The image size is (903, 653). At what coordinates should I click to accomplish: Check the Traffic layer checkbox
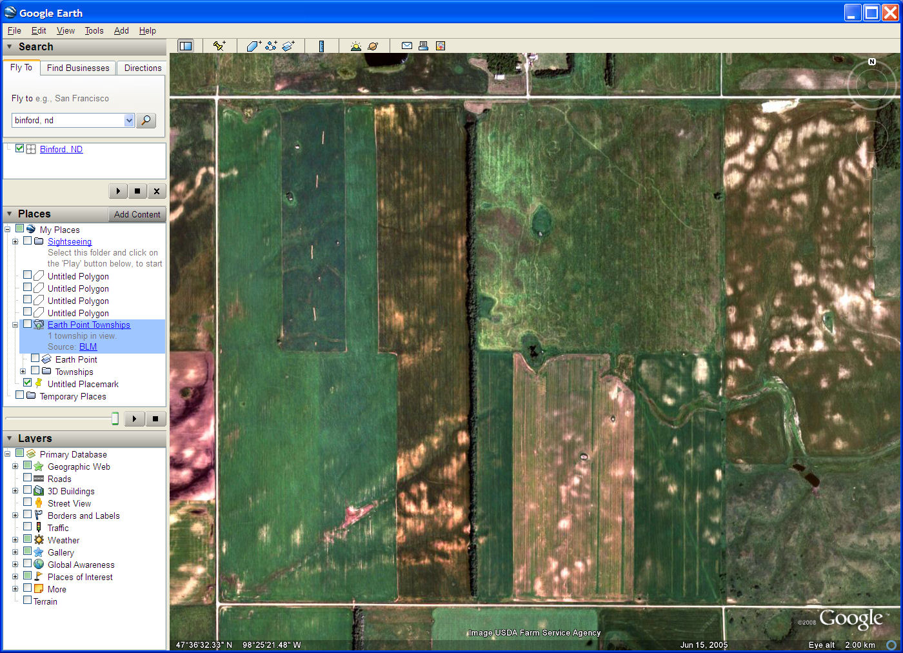click(27, 527)
